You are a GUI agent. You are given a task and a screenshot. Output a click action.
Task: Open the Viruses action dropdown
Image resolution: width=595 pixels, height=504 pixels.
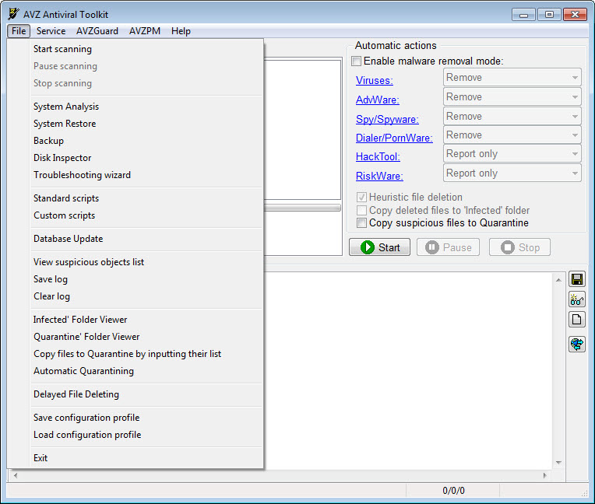pyautogui.click(x=512, y=78)
